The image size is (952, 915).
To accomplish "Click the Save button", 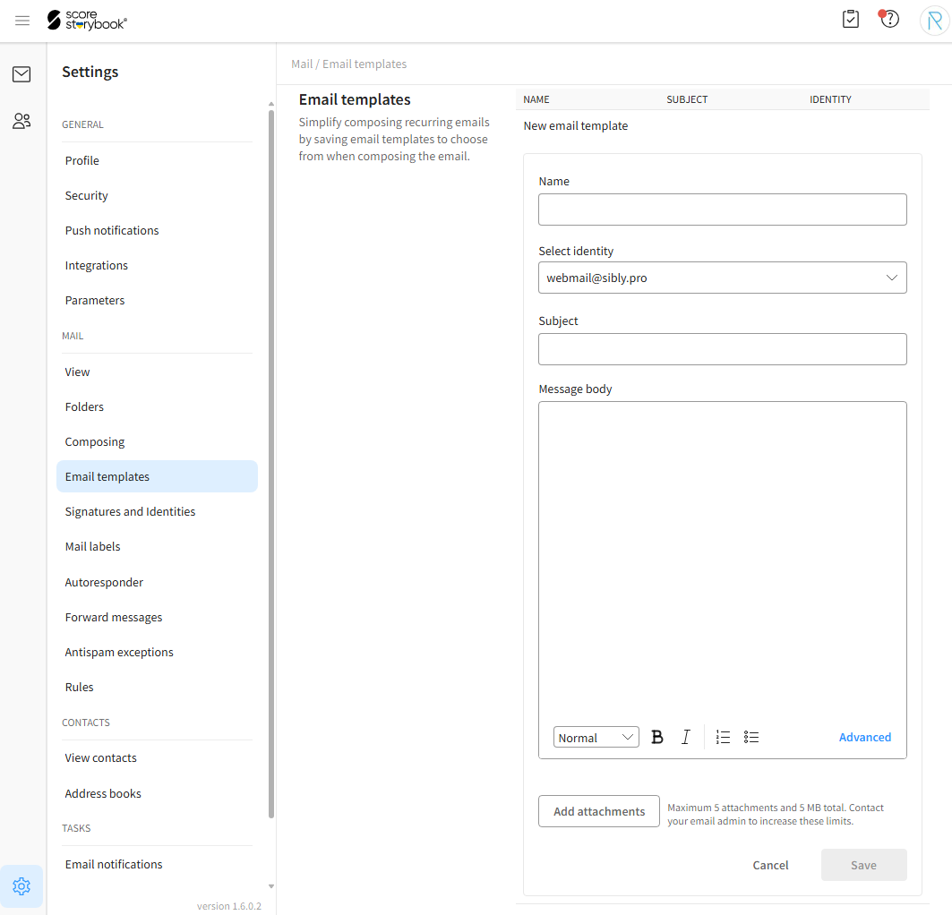I will click(863, 865).
